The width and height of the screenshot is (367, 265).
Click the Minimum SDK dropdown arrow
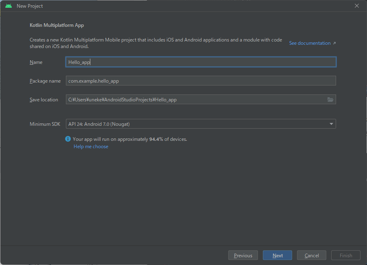(331, 124)
